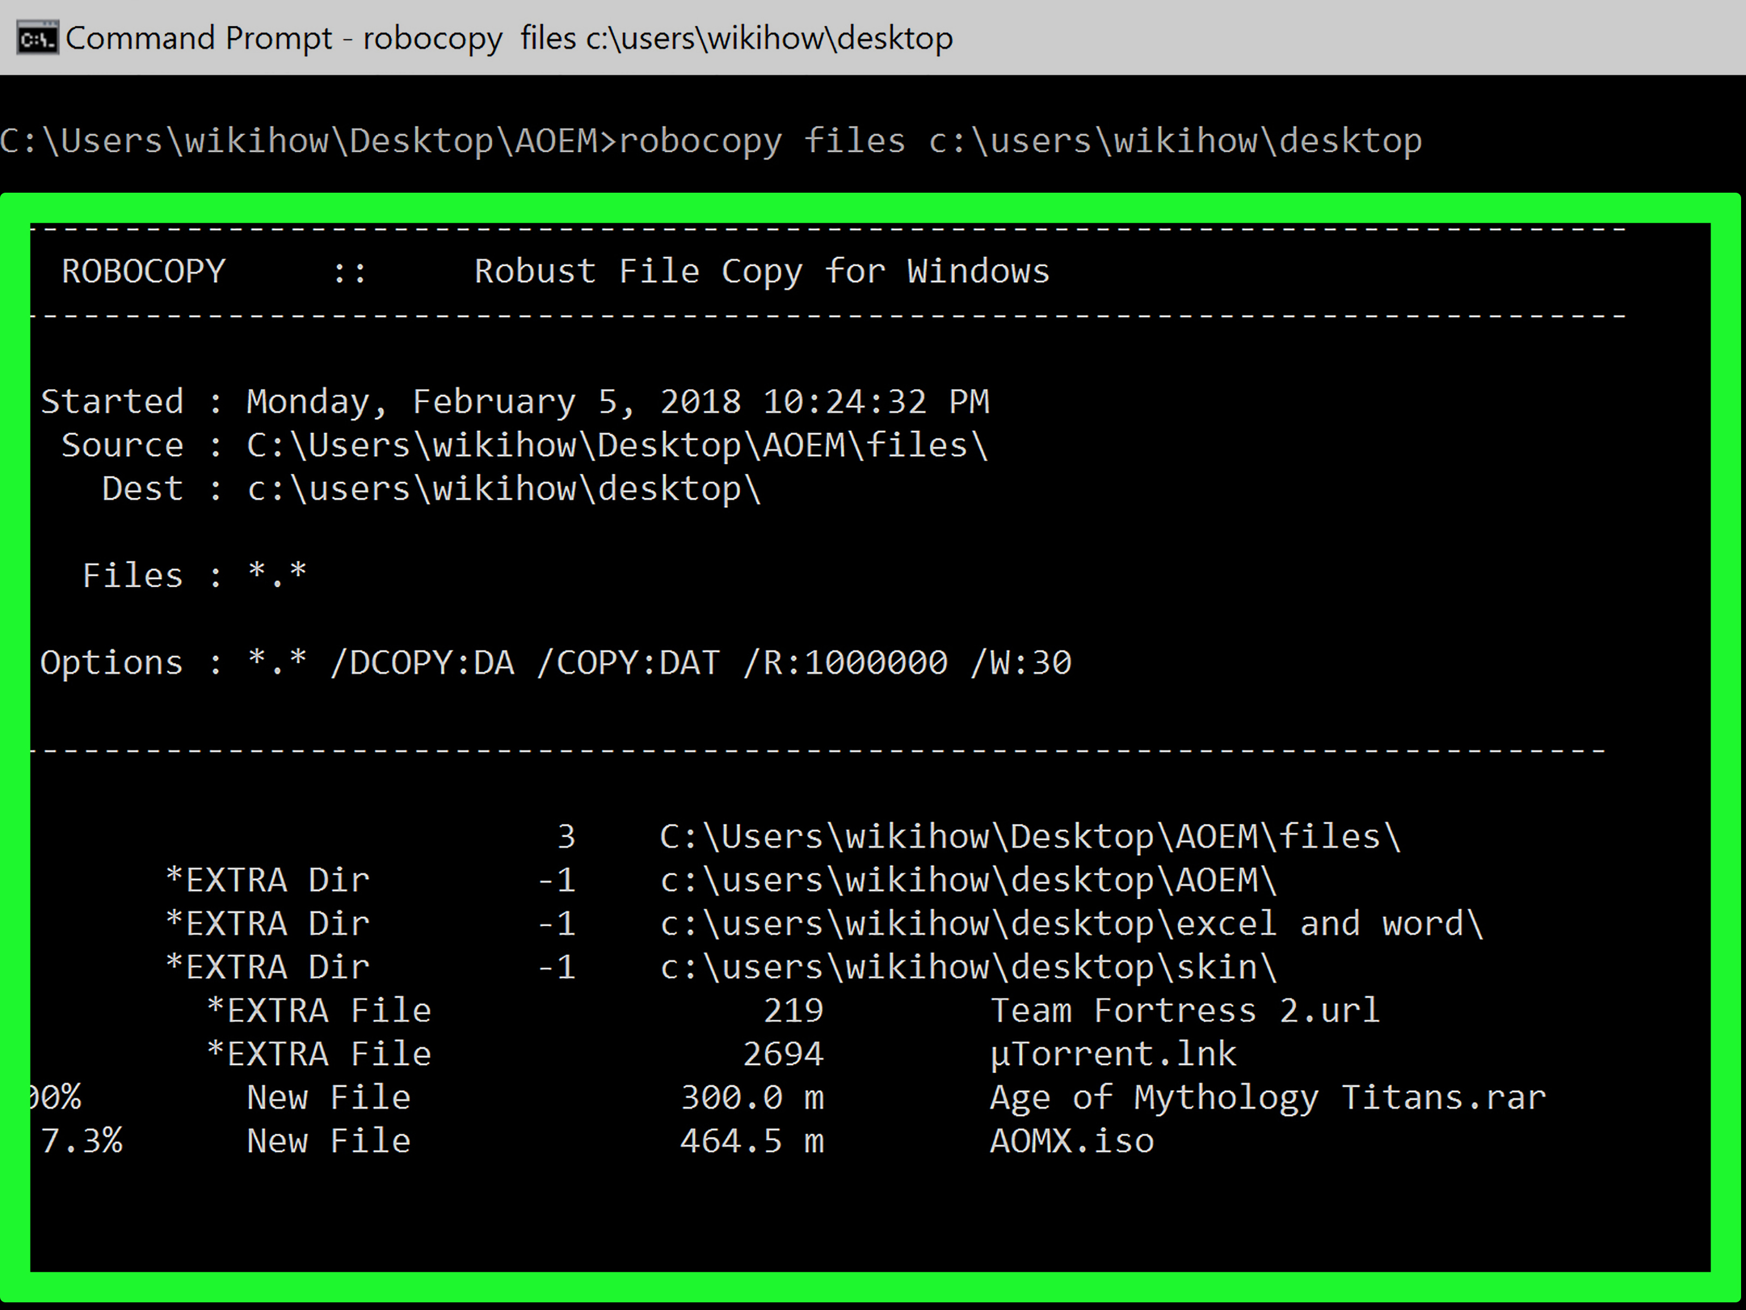
Task: Click the Dest path c:\users\wikihow\desktop\
Action: pyautogui.click(x=504, y=489)
